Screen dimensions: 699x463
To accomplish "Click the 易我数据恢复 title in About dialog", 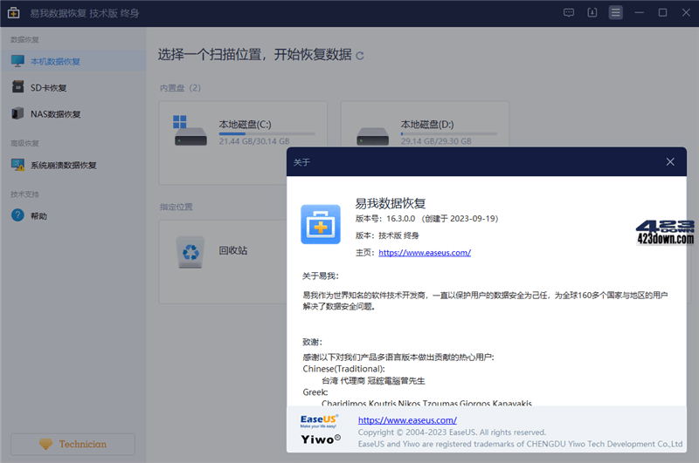I will pyautogui.click(x=390, y=203).
